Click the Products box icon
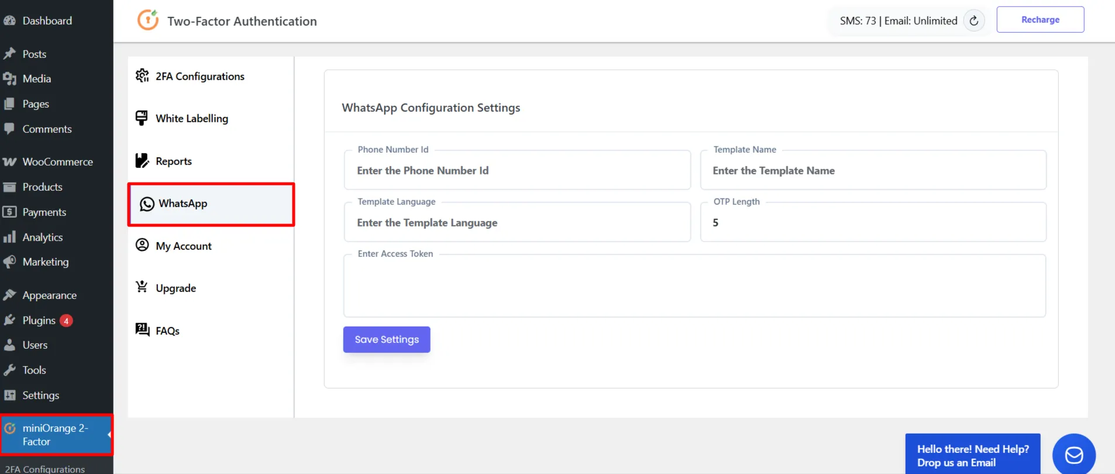 click(x=9, y=187)
